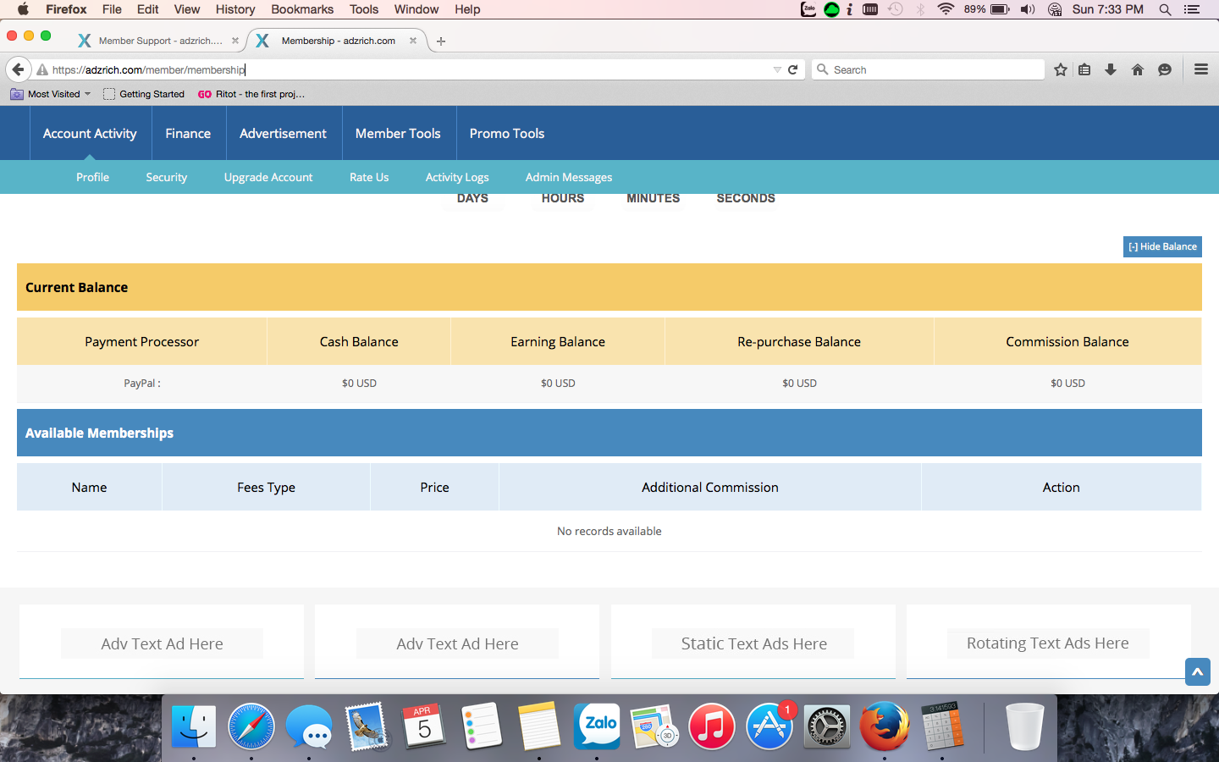This screenshot has width=1219, height=762.
Task: View the Activity Logs page
Action: [457, 177]
